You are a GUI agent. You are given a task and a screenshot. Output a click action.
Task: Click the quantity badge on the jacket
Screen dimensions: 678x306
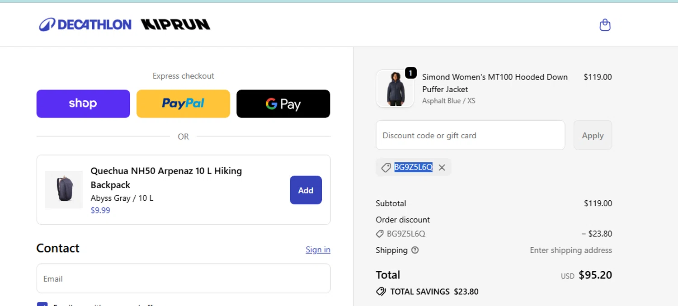pyautogui.click(x=410, y=73)
